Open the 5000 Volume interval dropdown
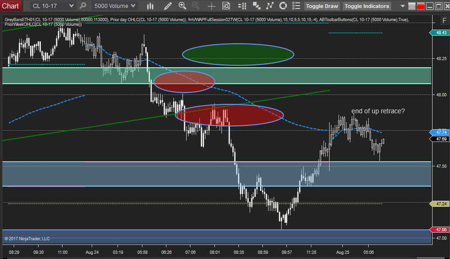The width and height of the screenshot is (450, 259). 115,6
